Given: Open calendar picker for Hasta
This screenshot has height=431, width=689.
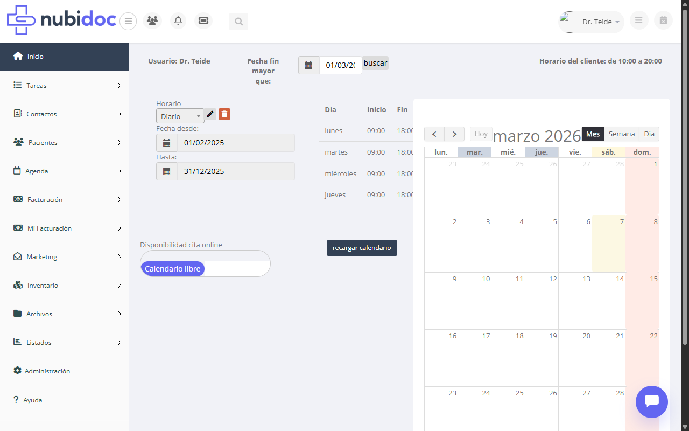Looking at the screenshot, I should click(167, 171).
